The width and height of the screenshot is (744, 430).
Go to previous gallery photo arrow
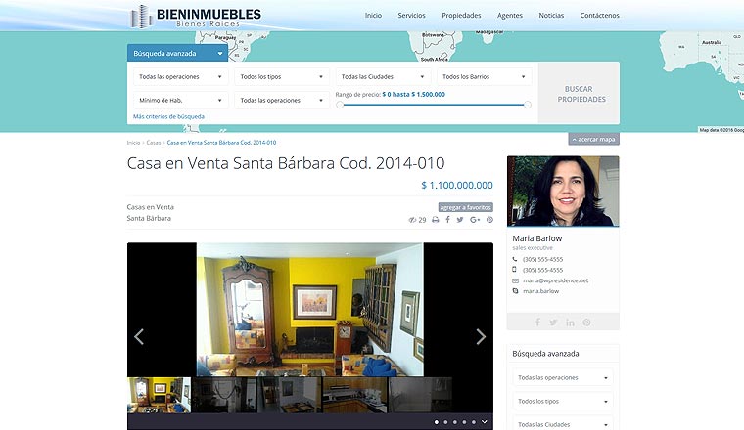[139, 337]
